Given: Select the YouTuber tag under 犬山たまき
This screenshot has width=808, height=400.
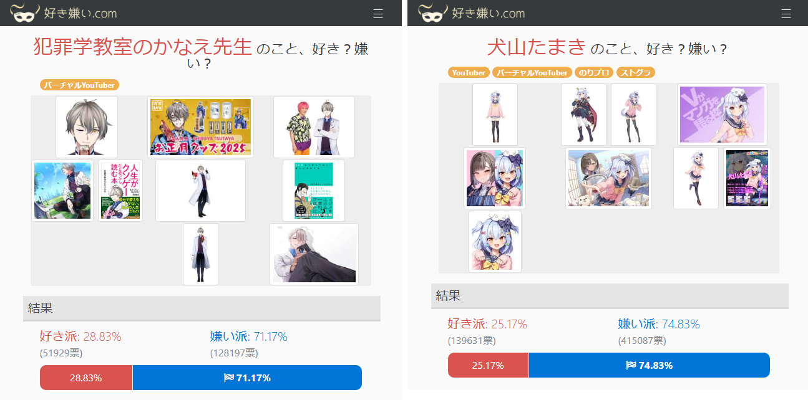Looking at the screenshot, I should pos(469,73).
